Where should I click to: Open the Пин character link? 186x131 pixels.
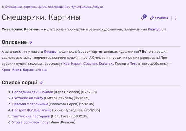pyautogui.click(x=133, y=64)
